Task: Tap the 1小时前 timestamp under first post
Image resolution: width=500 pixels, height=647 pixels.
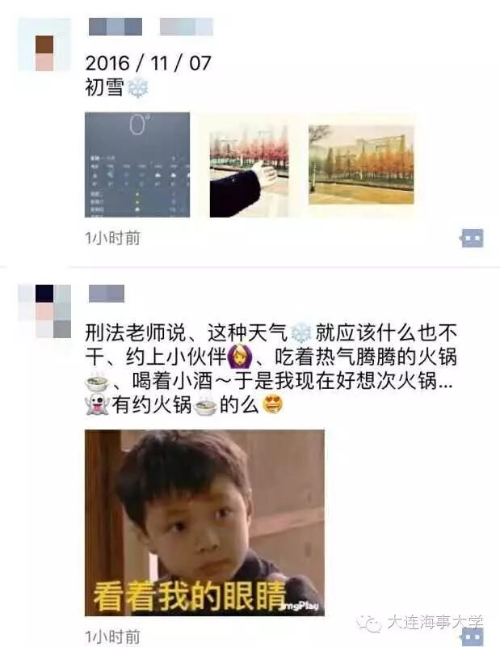Action: pyautogui.click(x=112, y=238)
